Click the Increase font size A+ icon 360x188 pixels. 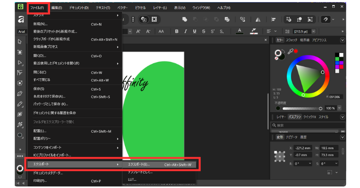(x=138, y=31)
